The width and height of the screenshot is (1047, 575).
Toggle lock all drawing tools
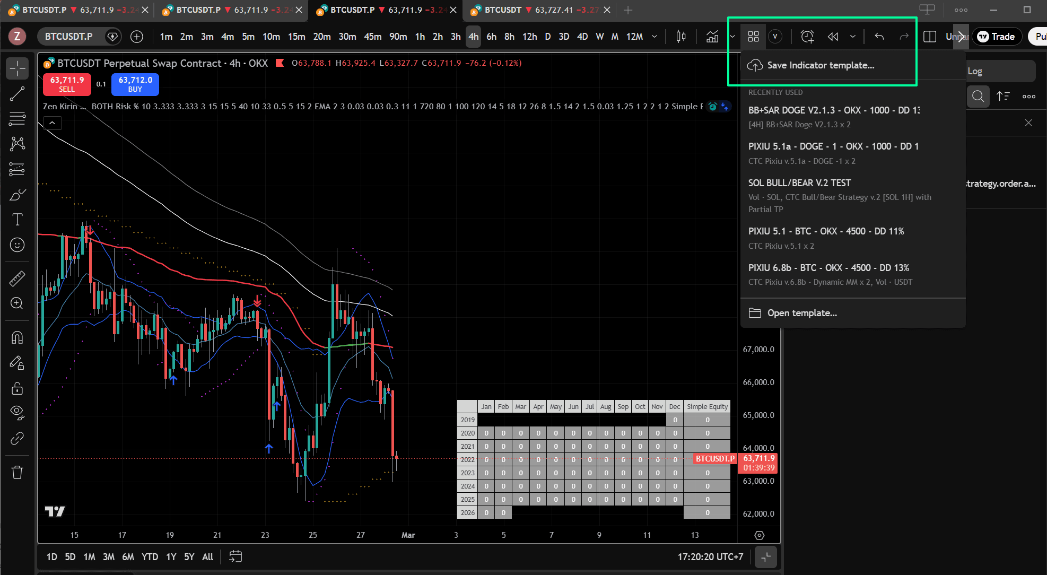pos(17,388)
